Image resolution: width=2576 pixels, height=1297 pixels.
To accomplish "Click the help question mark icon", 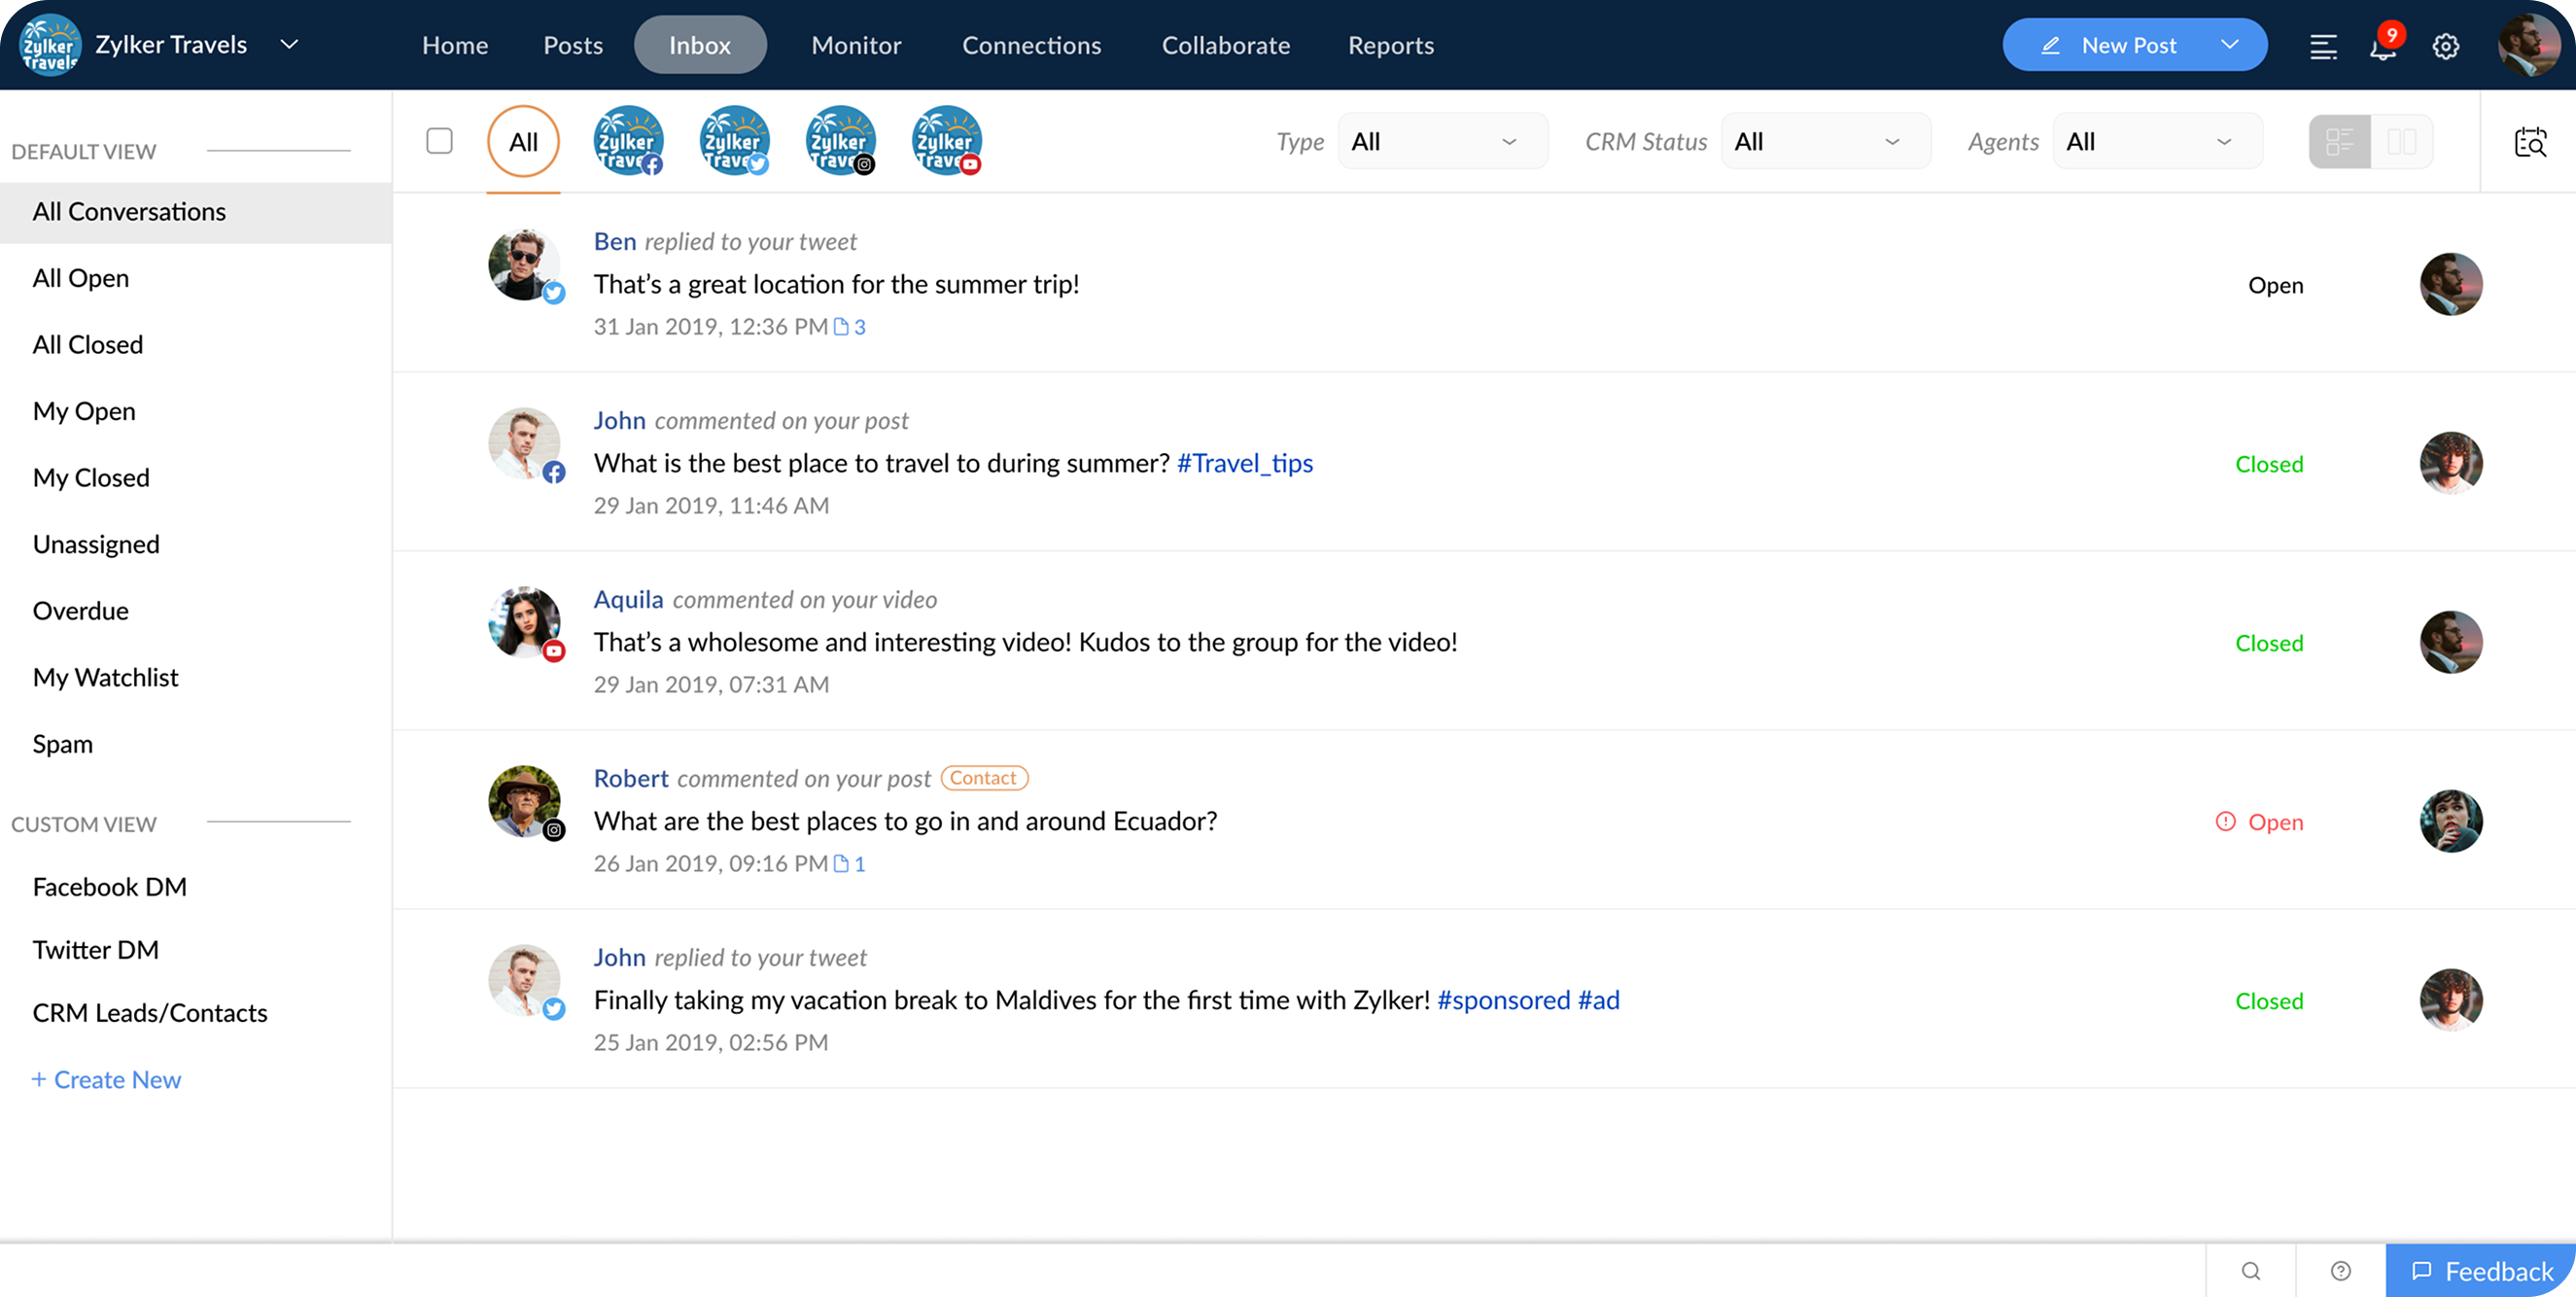I will (2340, 1270).
